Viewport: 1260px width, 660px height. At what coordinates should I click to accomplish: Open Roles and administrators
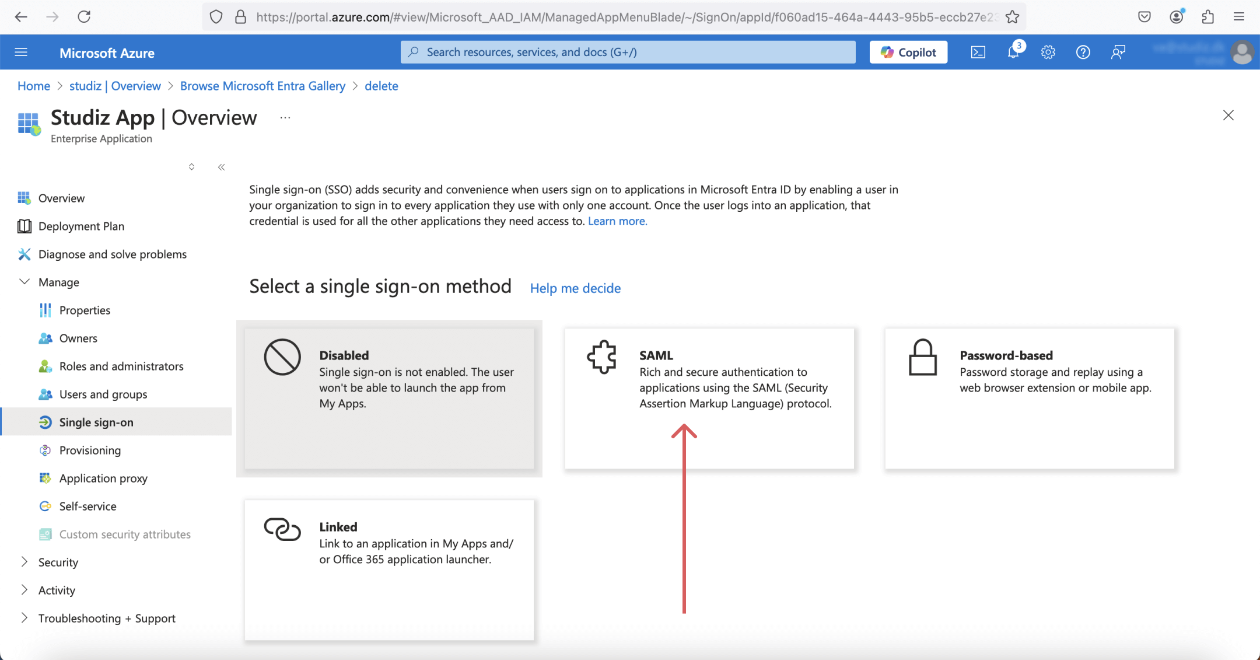(117, 366)
